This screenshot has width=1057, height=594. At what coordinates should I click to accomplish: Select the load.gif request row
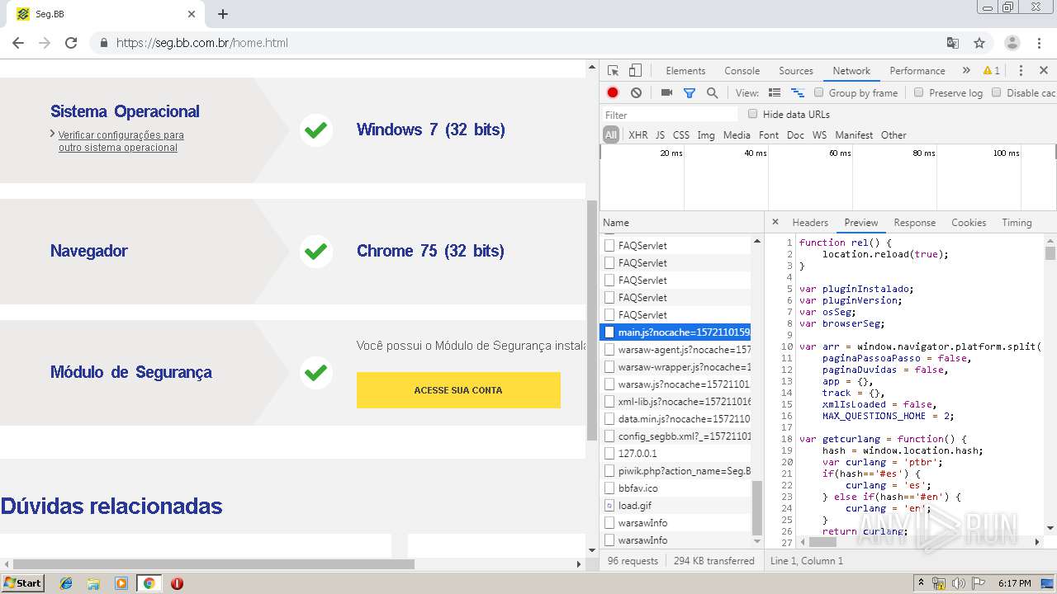[675, 506]
